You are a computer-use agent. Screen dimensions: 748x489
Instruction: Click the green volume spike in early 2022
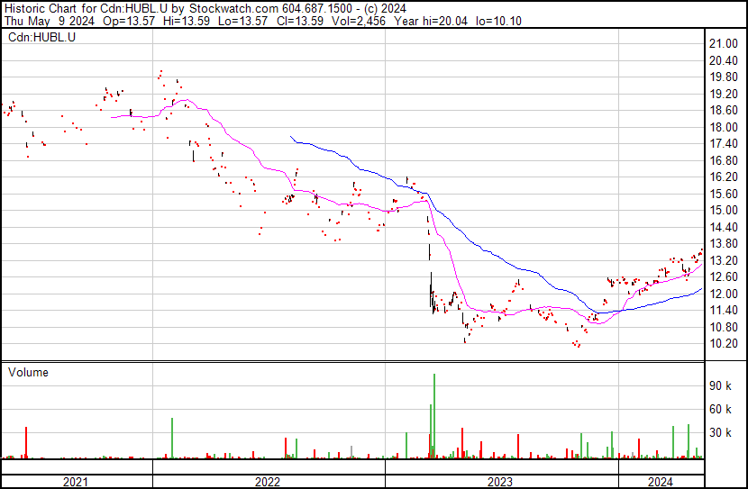(172, 439)
